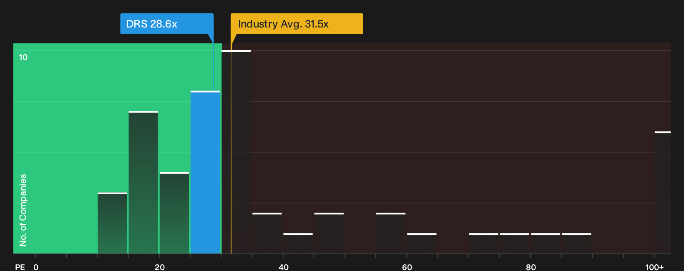This screenshot has width=684, height=271.
Task: Select the 100+ PE bar
Action: (x=663, y=193)
